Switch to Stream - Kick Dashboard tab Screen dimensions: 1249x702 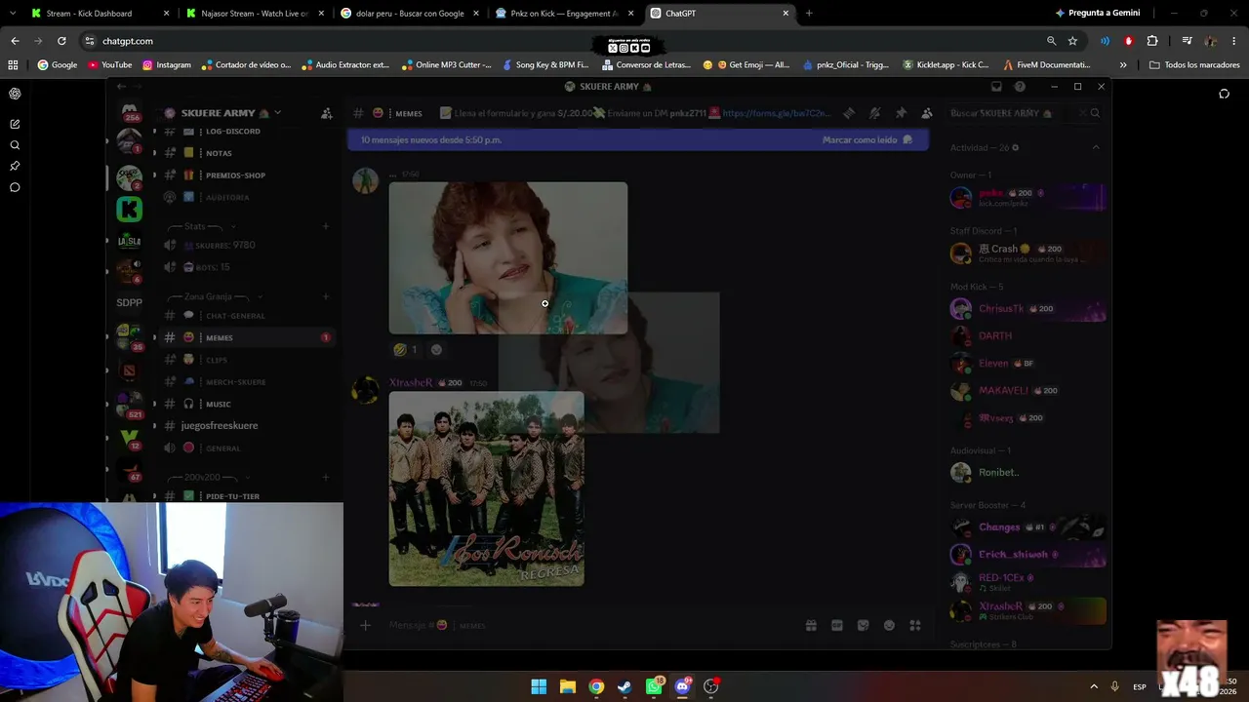point(101,14)
